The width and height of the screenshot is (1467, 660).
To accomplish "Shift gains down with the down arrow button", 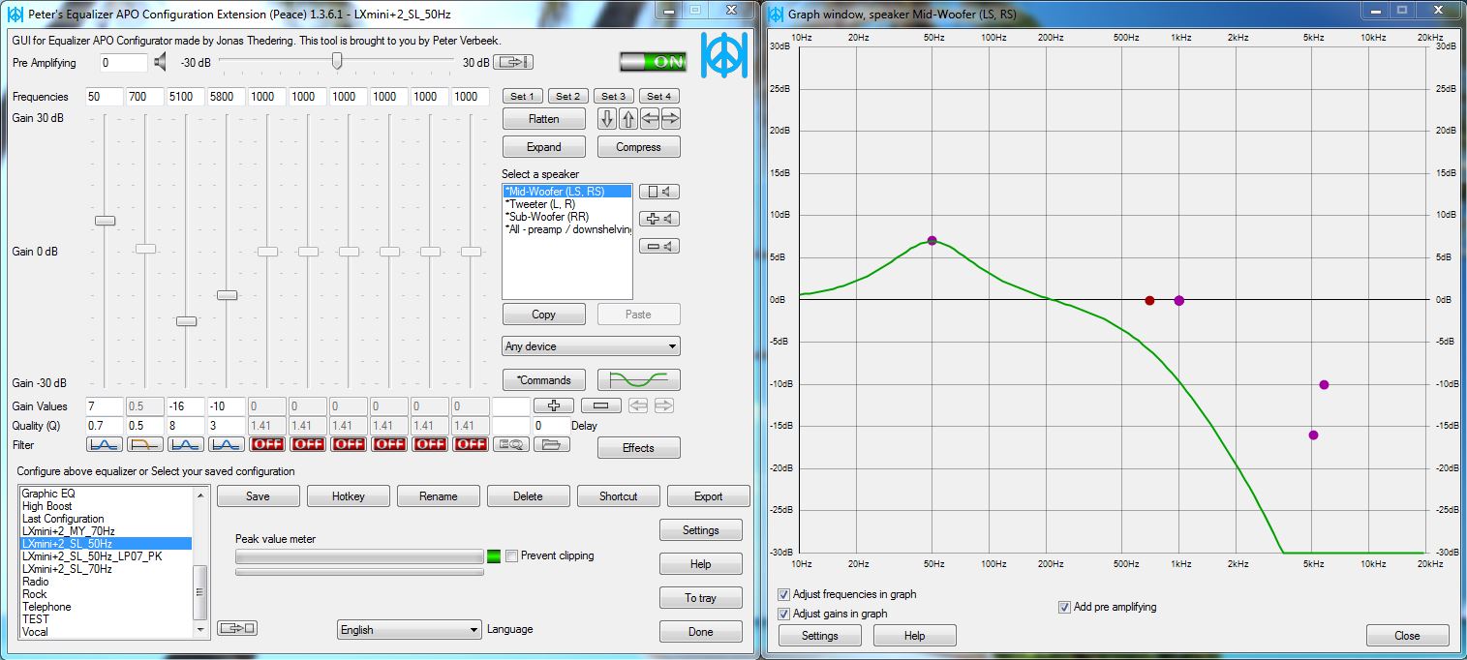I will click(x=607, y=119).
